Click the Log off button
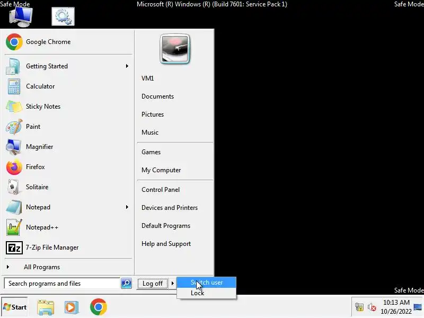 click(153, 284)
